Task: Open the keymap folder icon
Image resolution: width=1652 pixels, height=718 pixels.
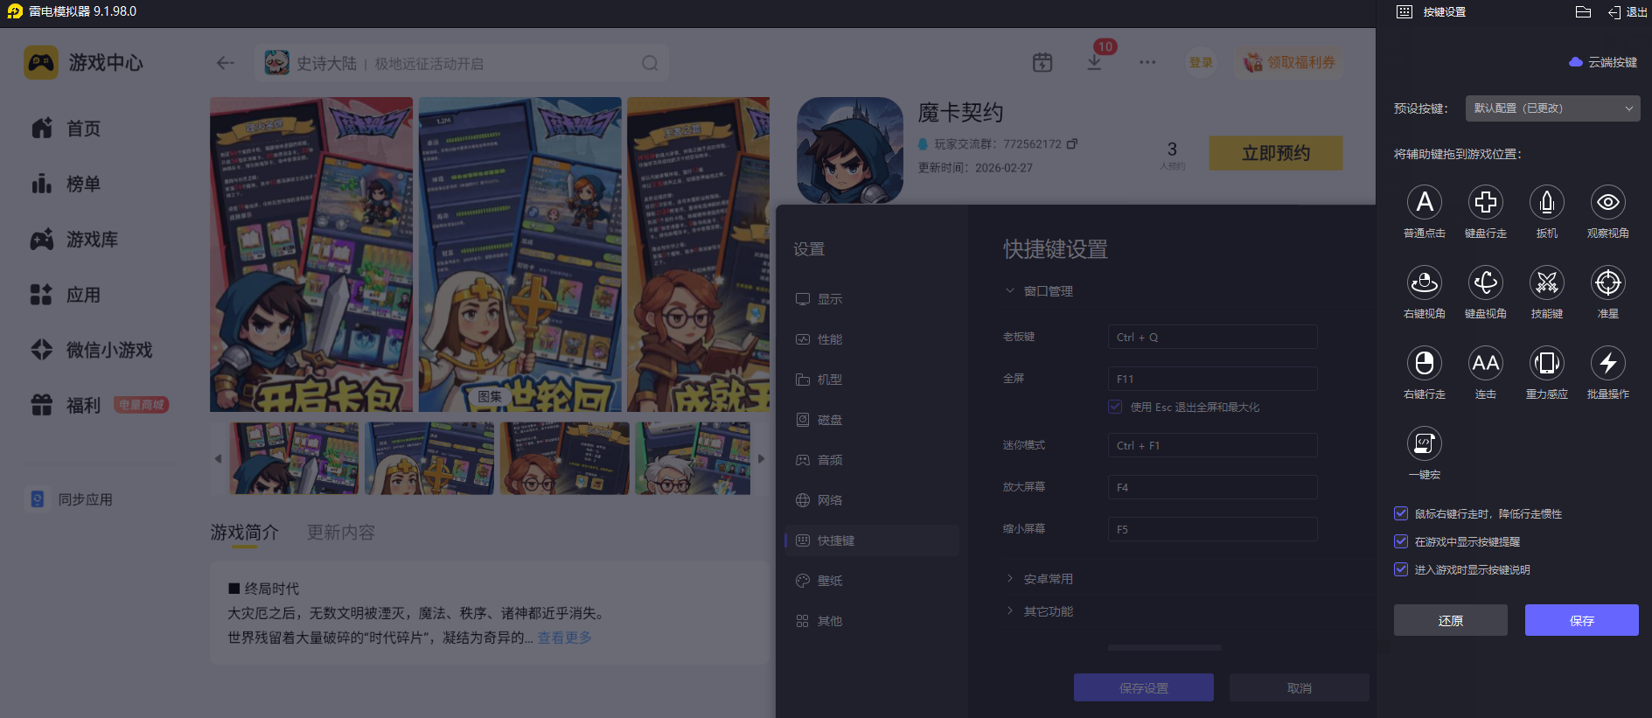Action: click(1583, 12)
